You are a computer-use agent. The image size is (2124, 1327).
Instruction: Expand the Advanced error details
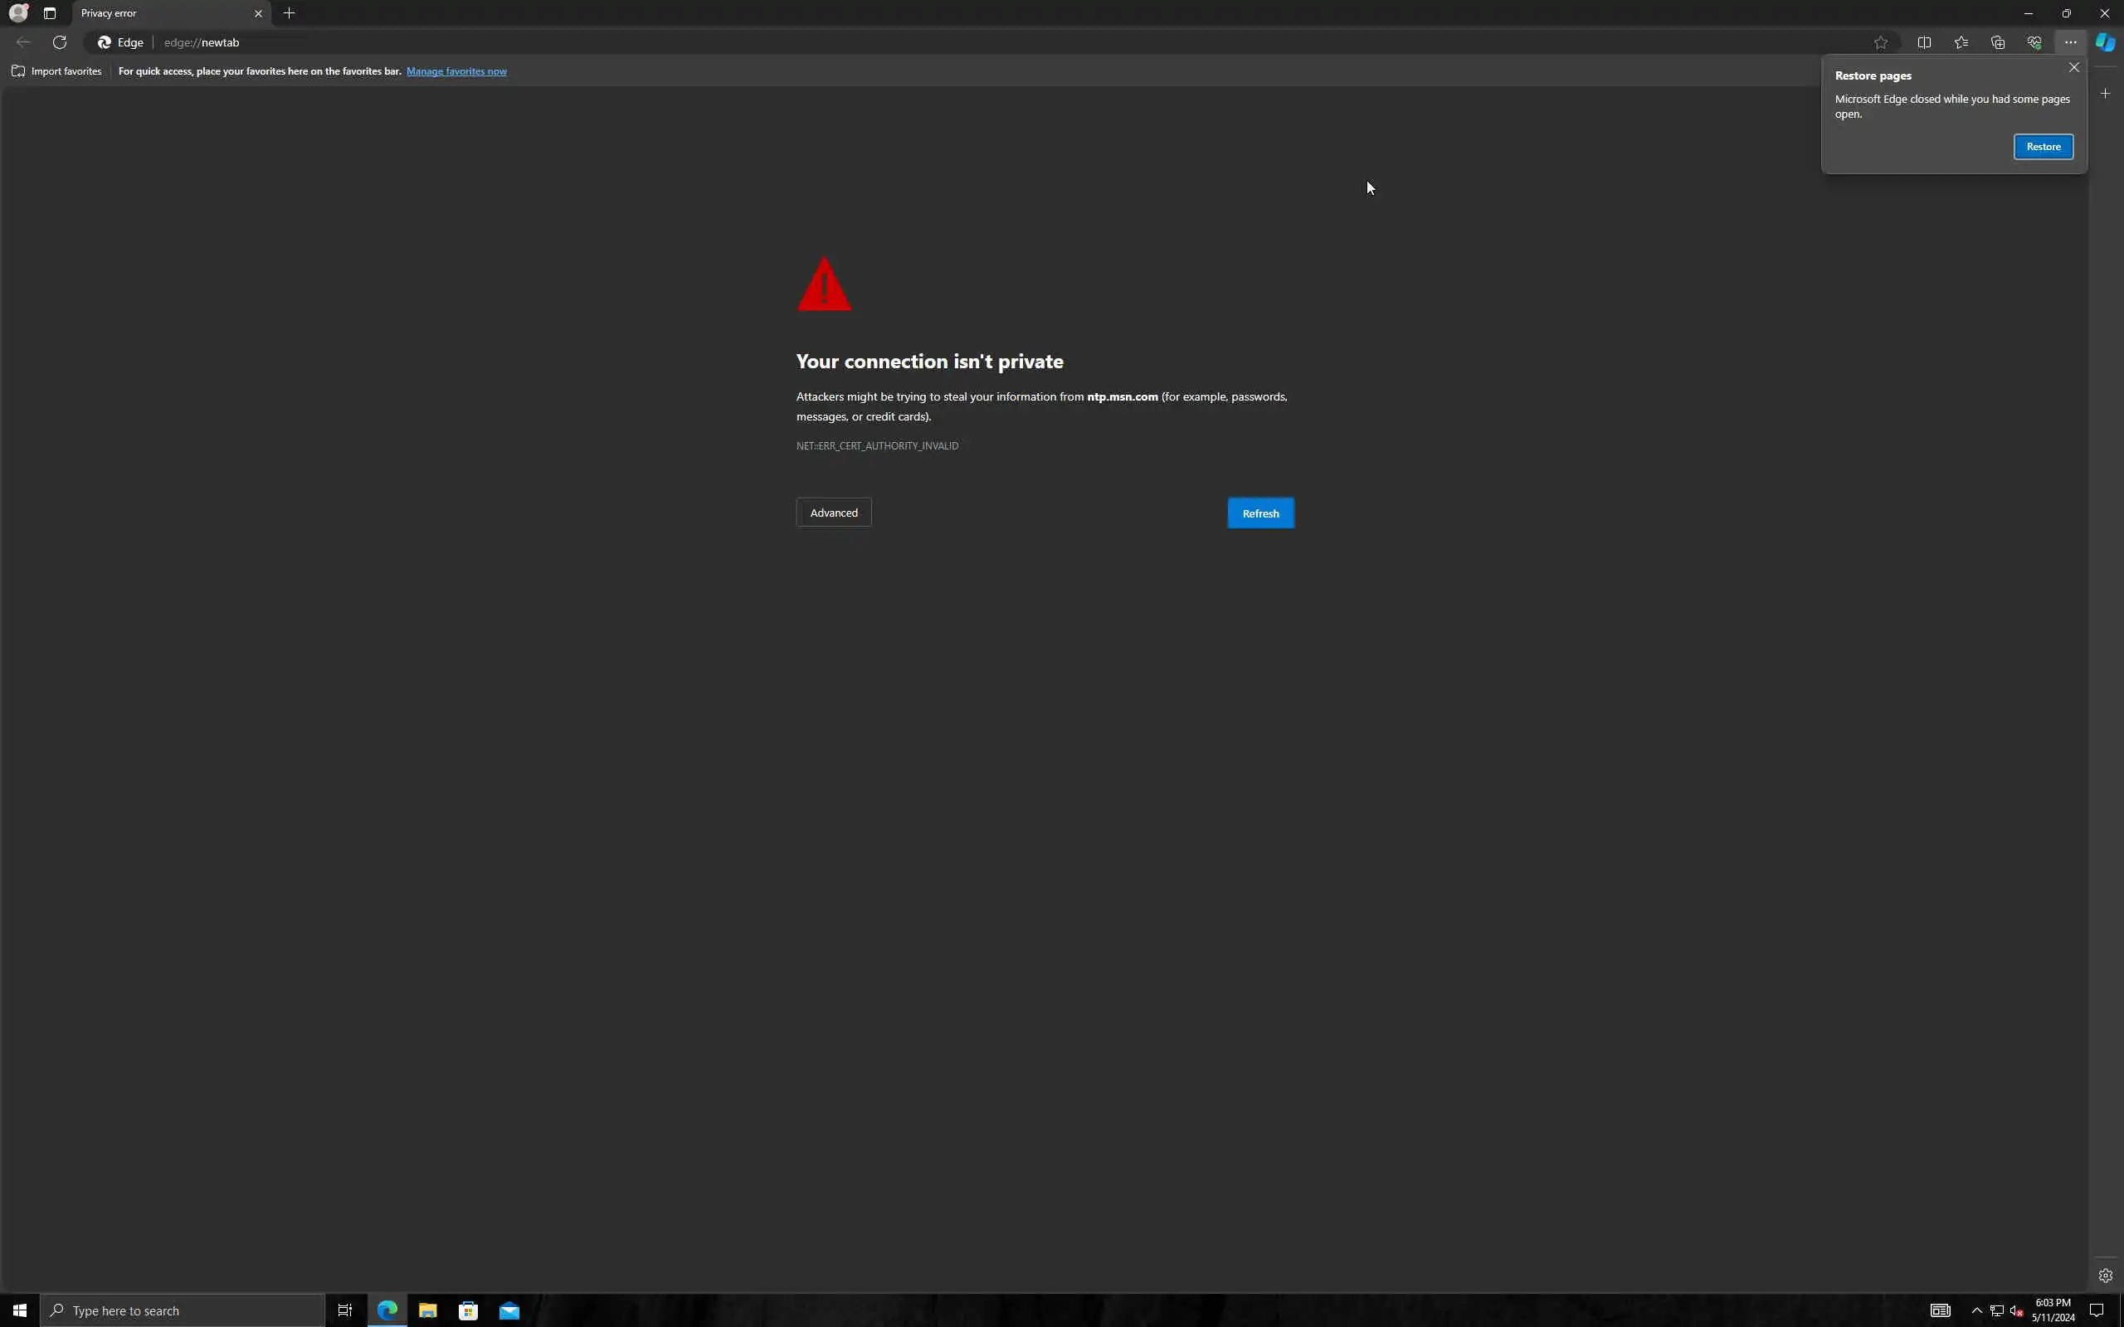833,513
